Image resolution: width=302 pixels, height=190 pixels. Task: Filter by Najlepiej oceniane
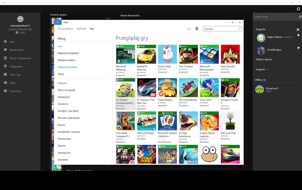68,67
